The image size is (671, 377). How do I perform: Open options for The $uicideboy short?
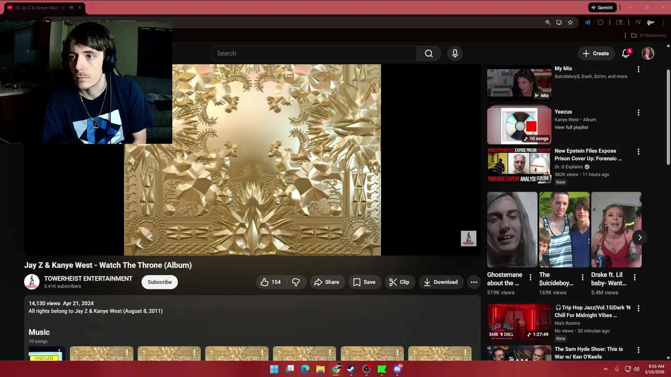[x=582, y=278]
